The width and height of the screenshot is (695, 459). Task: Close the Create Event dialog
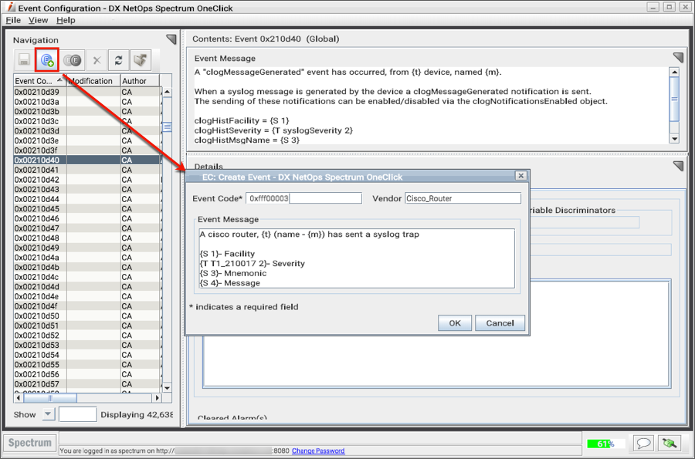pos(520,176)
